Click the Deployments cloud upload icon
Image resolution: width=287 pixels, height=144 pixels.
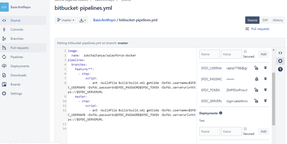click(x=4, y=66)
